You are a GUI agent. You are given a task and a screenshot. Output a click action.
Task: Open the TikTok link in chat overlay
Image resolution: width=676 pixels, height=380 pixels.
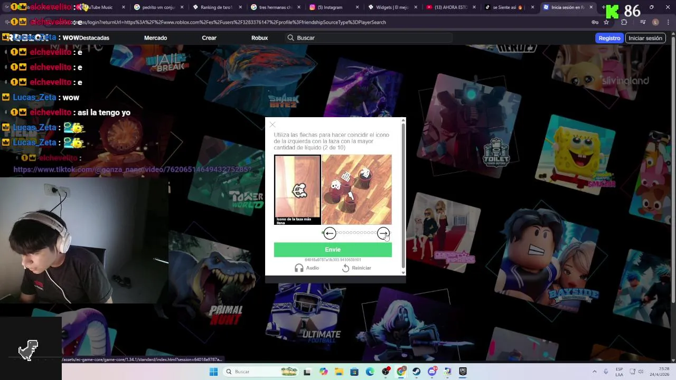tap(132, 169)
